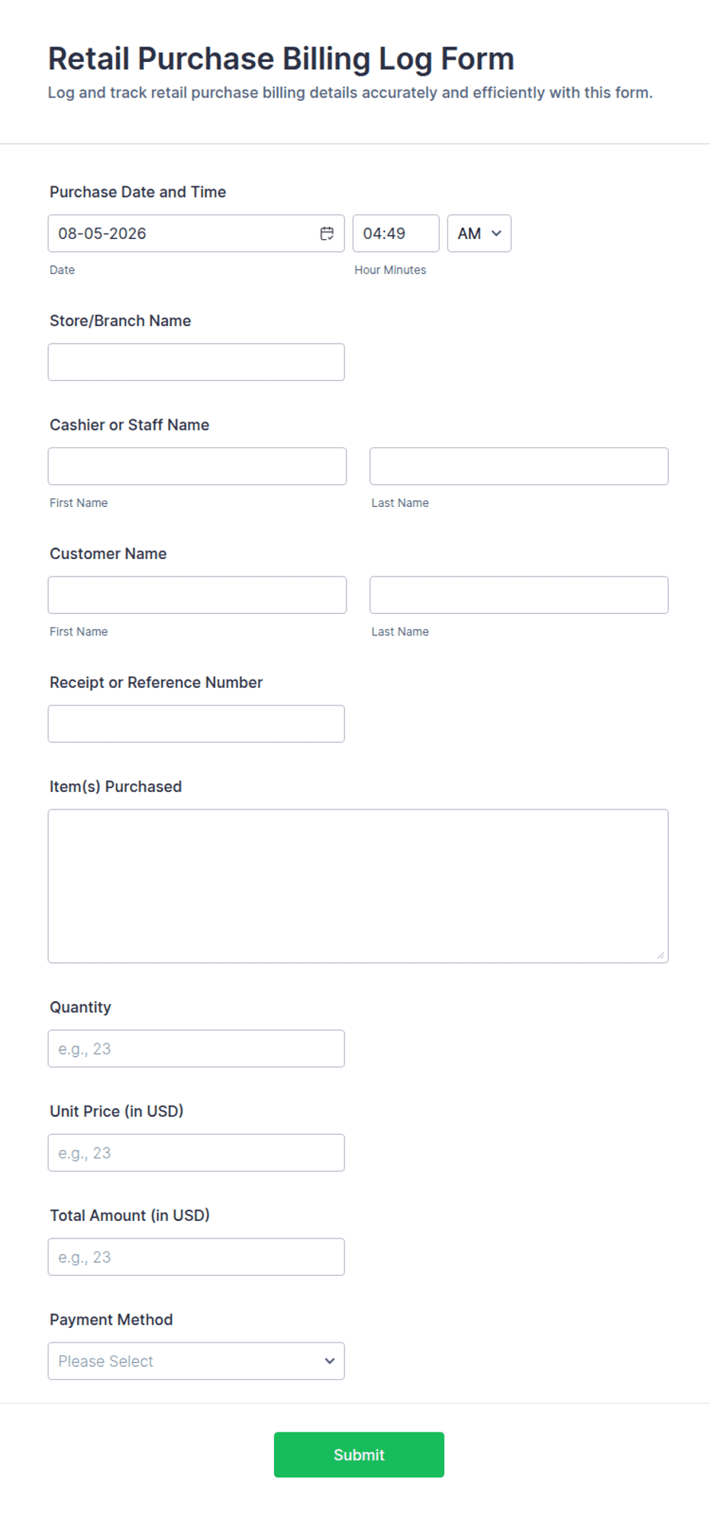Submit the billing log form
710x1515 pixels.
[359, 1455]
